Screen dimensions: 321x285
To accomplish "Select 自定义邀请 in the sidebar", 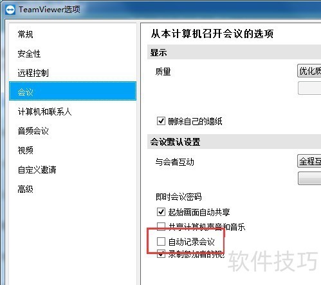I will [x=37, y=170].
